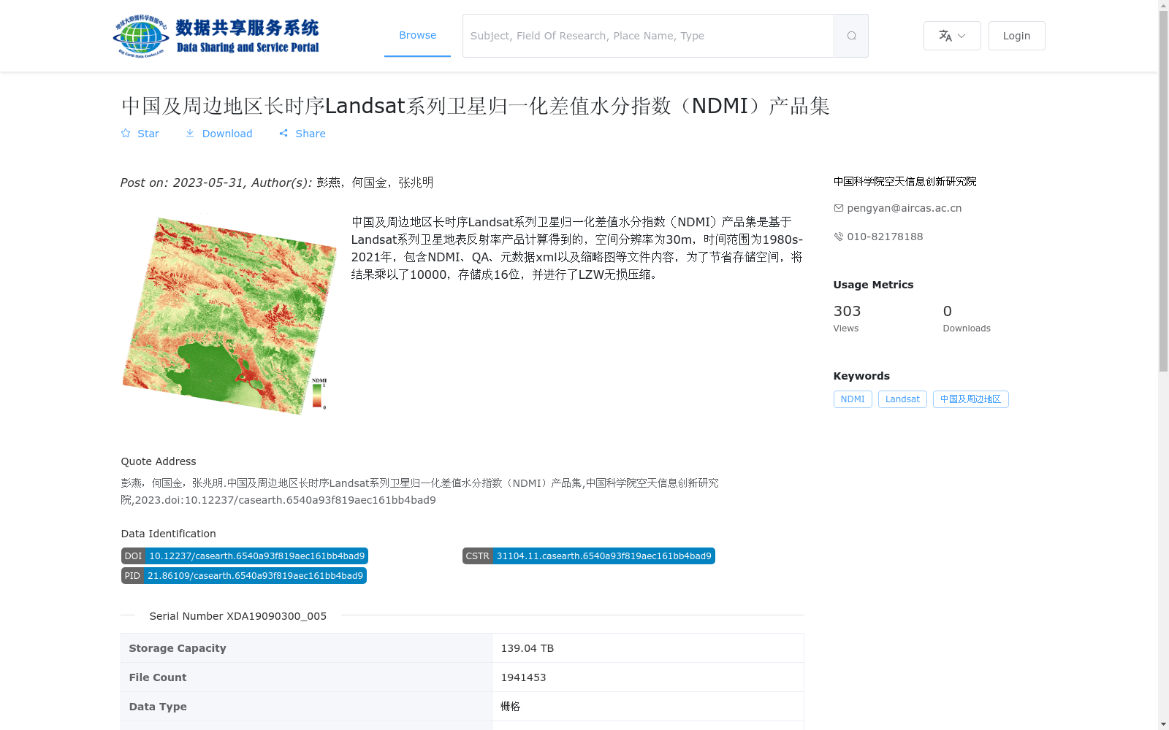The width and height of the screenshot is (1169, 730).
Task: Click the page vertical scrollbar thumb
Action: [x=1163, y=191]
